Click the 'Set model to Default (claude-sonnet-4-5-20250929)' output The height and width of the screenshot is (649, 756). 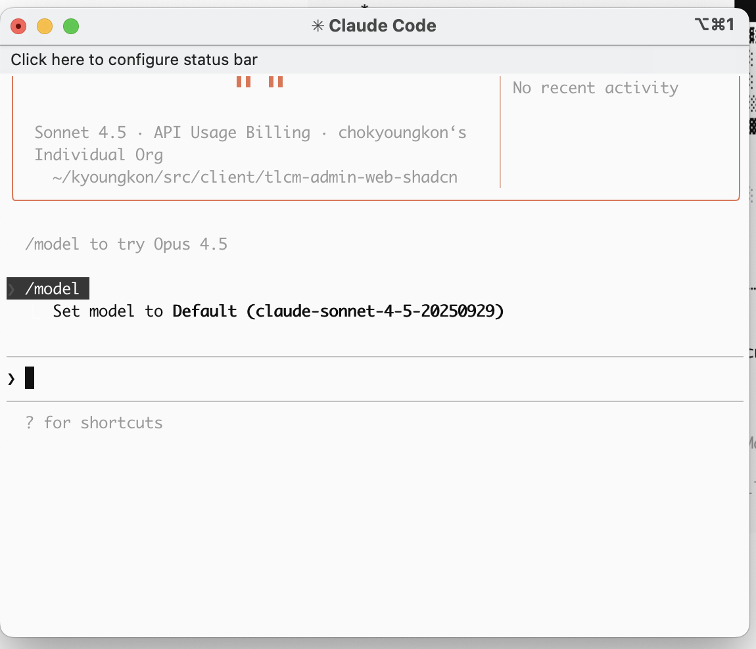point(278,311)
